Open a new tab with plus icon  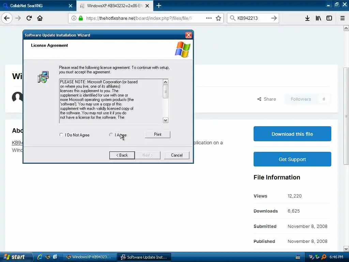(159, 5)
